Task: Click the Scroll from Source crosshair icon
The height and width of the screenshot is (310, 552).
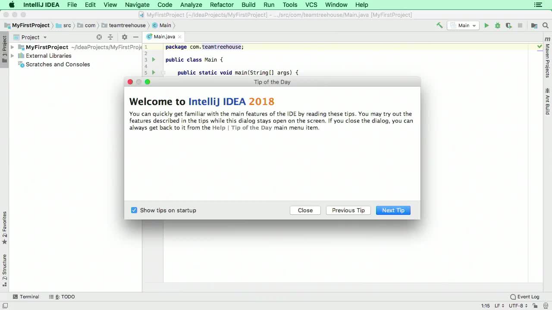Action: point(99,37)
